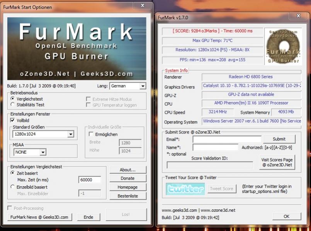Select the Vergleichstest radio button
The width and height of the screenshot is (311, 231).
[x=12, y=99]
